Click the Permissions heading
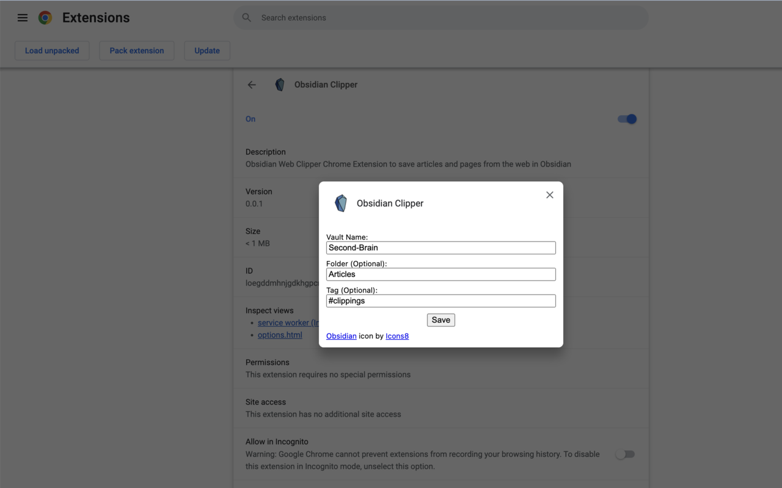The width and height of the screenshot is (782, 488). pyautogui.click(x=268, y=362)
